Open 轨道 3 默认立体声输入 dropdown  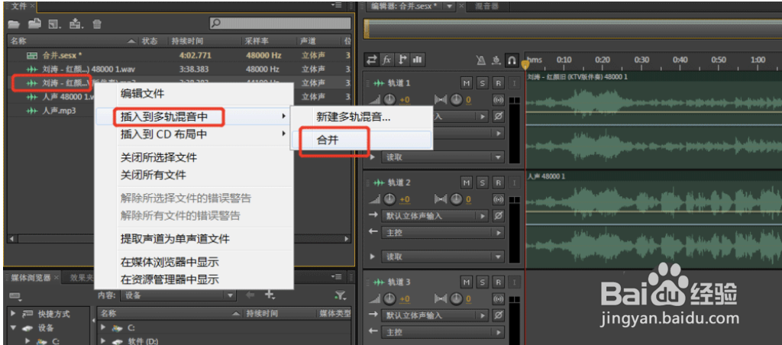tap(435, 315)
